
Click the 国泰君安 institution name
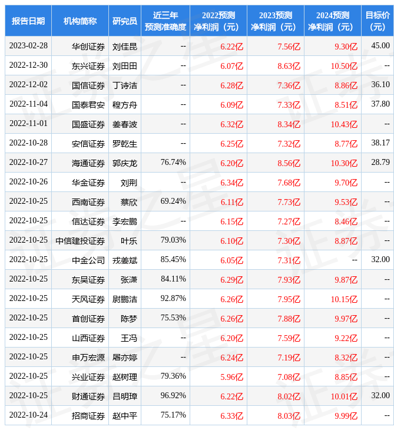pyautogui.click(x=88, y=104)
